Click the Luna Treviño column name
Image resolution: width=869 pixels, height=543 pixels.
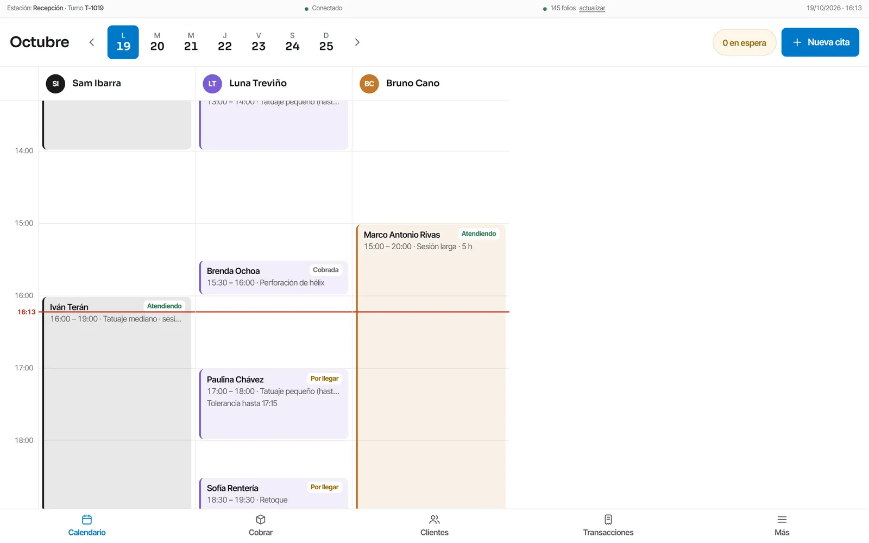click(258, 83)
